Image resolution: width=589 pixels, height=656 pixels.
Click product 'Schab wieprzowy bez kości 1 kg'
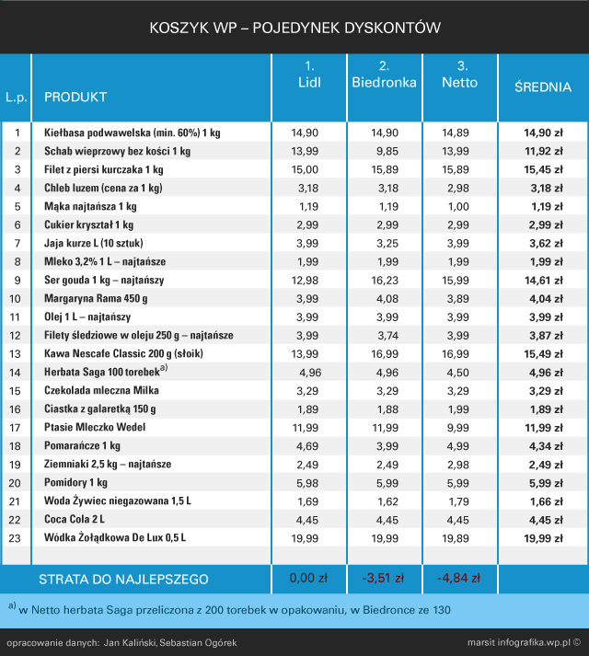pos(118,151)
